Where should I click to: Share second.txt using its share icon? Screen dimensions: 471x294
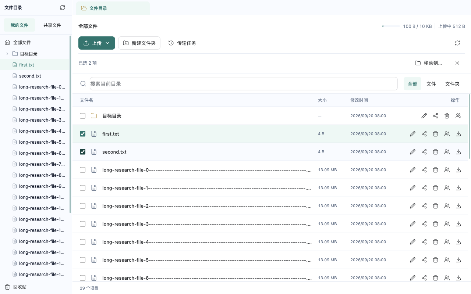click(x=424, y=152)
